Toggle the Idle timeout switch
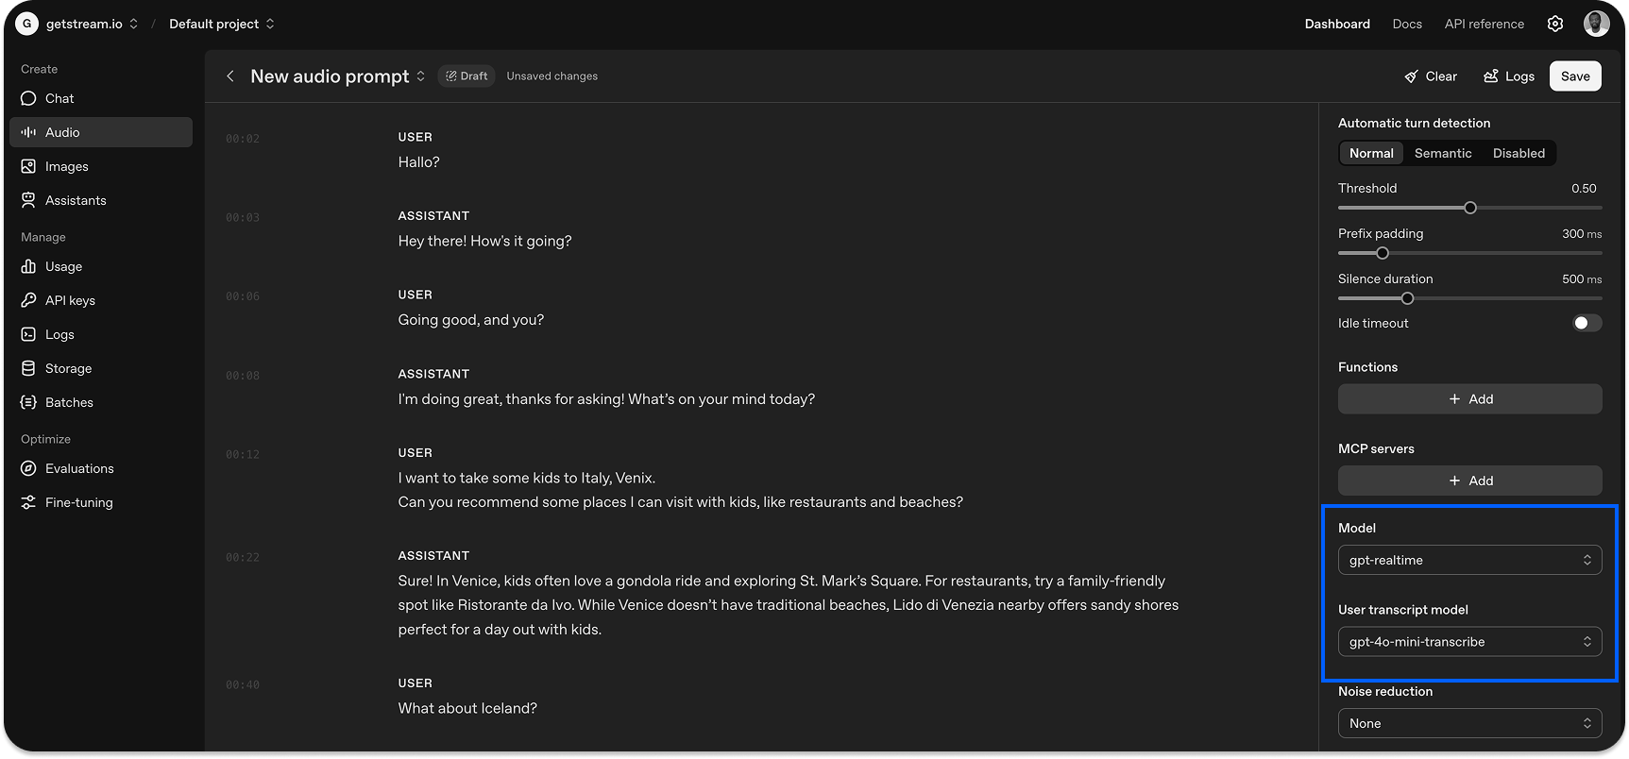 coord(1587,323)
